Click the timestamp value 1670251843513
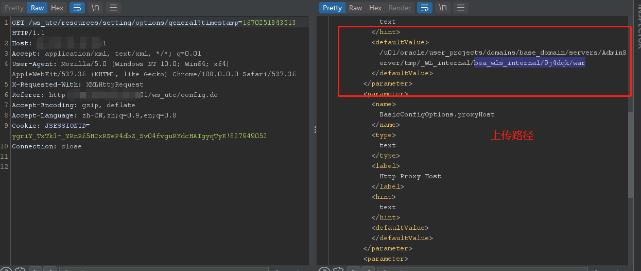Image resolution: width=641 pixels, height=271 pixels. point(269,23)
